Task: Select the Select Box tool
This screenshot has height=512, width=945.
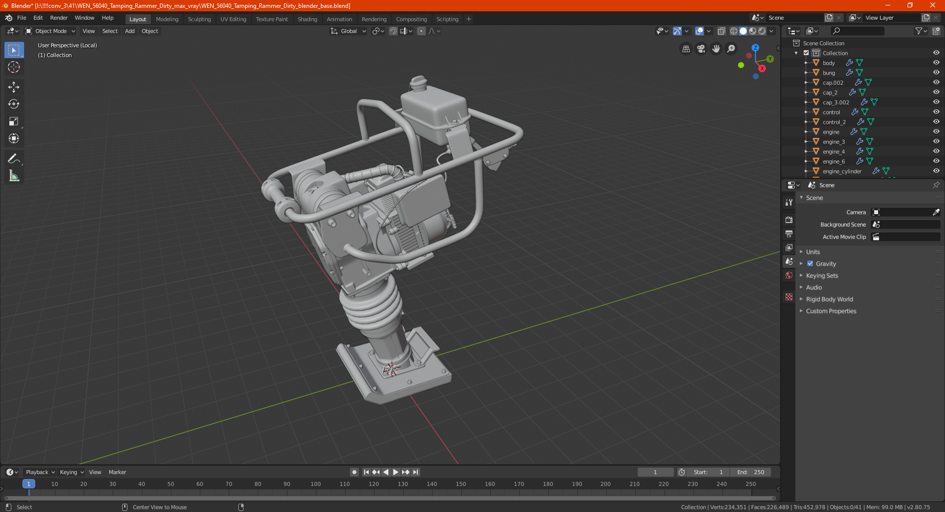Action: pyautogui.click(x=14, y=50)
